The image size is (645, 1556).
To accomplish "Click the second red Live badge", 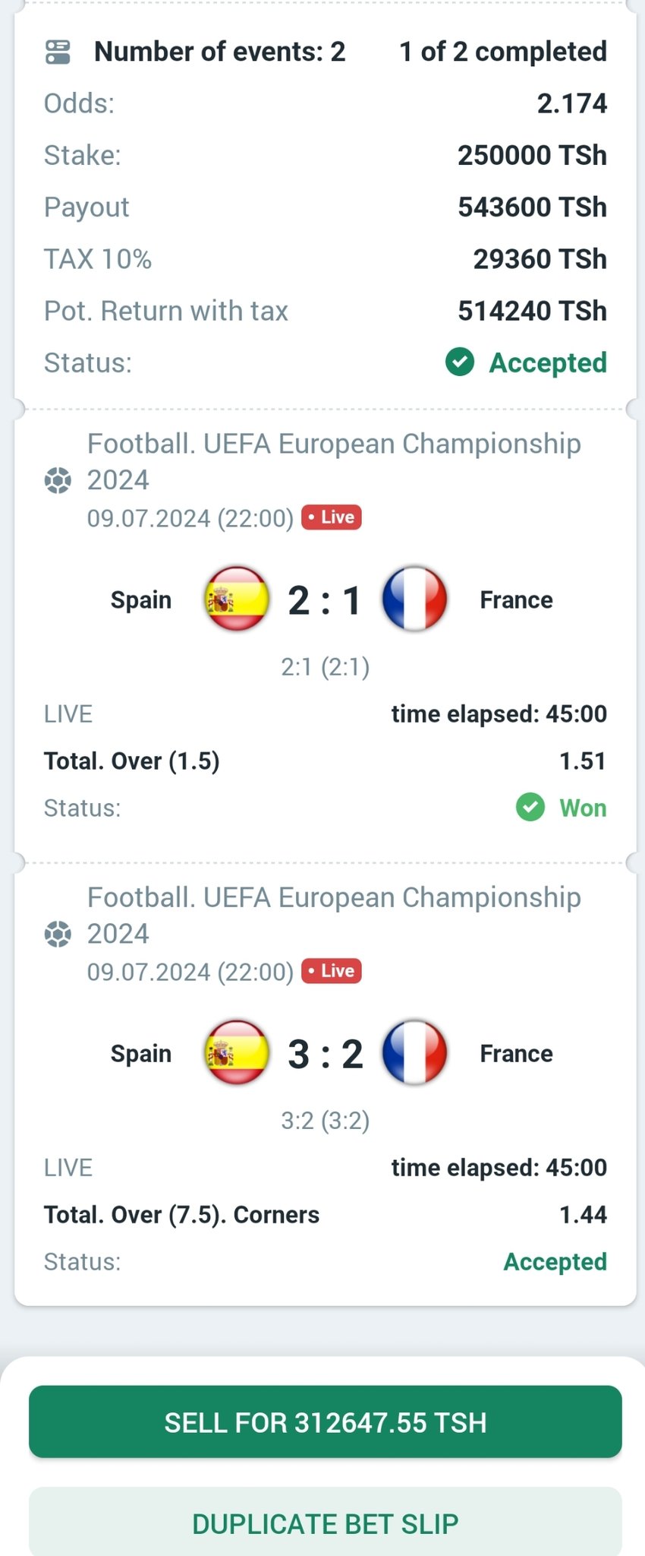I will [332, 971].
